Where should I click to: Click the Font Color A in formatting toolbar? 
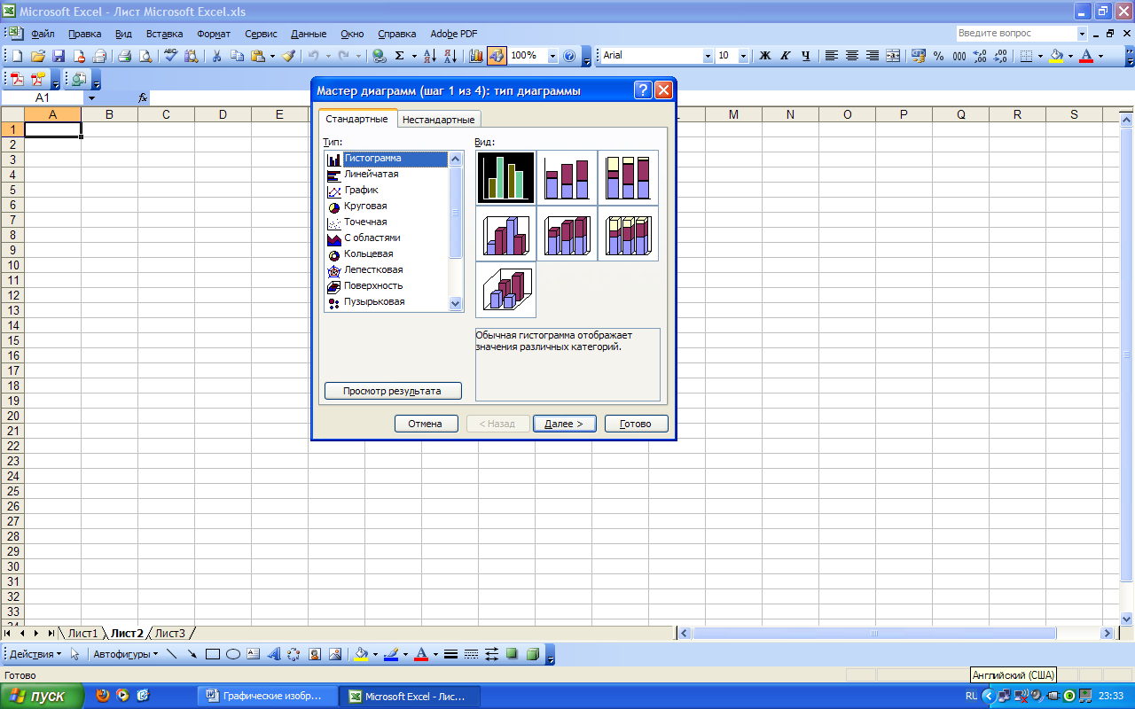pyautogui.click(x=1086, y=56)
